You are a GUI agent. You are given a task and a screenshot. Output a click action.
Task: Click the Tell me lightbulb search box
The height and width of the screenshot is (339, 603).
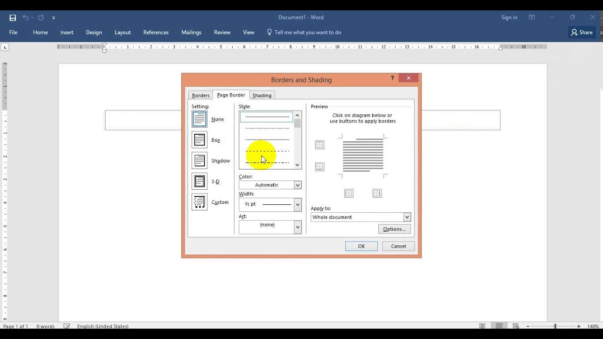pos(304,32)
